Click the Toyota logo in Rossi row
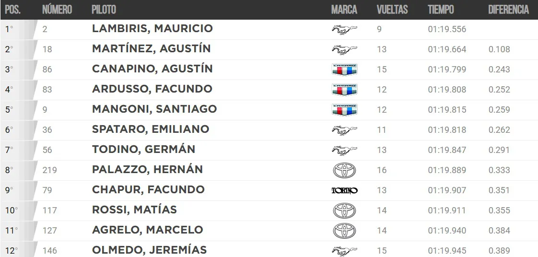Viewport: 538px width, 257px height. [344, 210]
